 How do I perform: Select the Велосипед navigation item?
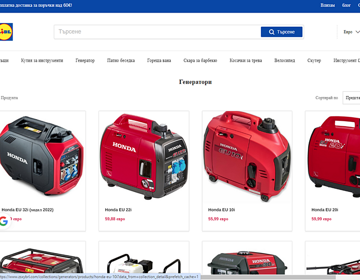(x=284, y=60)
